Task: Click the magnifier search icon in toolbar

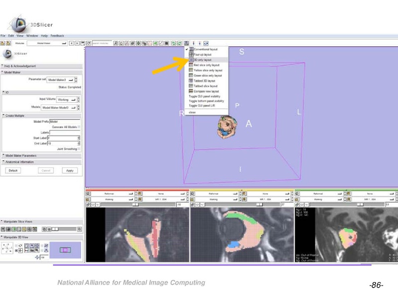Action: (116, 43)
